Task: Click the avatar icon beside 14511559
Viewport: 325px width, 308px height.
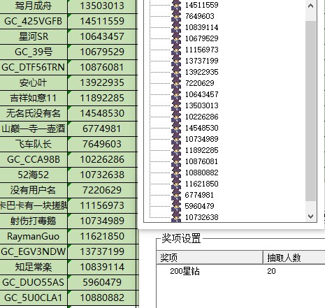Action: point(176,5)
